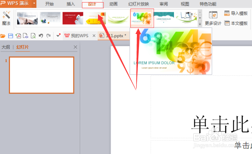
Task: Apply the colorful numbers design template
Action: (142, 18)
